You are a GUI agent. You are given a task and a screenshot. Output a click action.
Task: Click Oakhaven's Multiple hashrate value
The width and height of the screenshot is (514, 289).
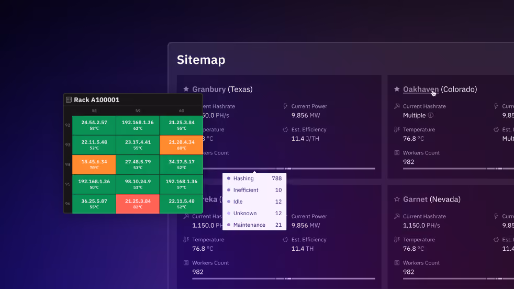pos(415,116)
